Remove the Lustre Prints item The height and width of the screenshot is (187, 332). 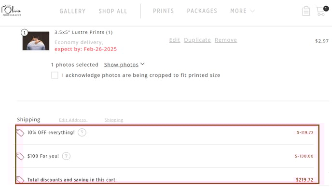[226, 40]
